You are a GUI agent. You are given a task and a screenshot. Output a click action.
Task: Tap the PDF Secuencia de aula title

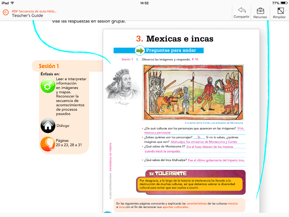pos(34,11)
